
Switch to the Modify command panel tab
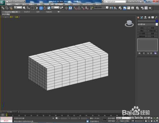tap(142, 18)
